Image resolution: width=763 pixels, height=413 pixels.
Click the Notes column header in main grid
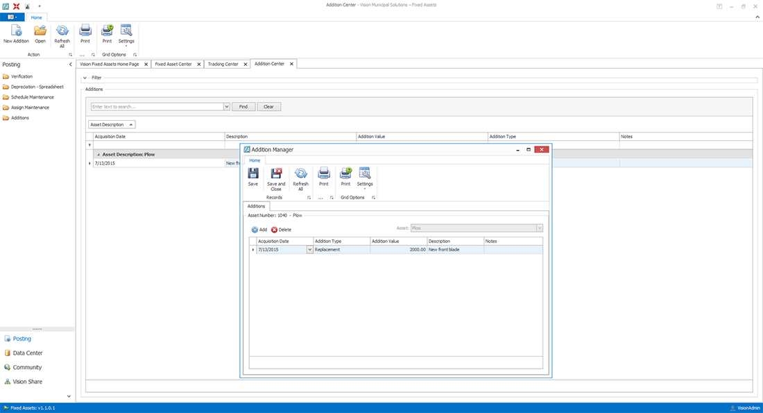[x=686, y=136]
